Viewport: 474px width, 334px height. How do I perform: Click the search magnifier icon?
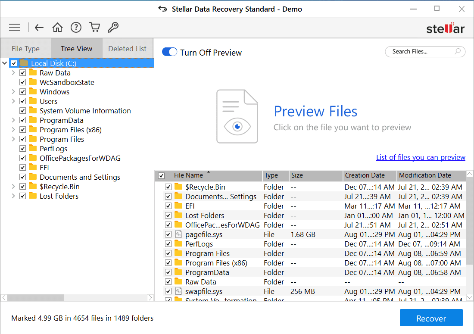(458, 51)
